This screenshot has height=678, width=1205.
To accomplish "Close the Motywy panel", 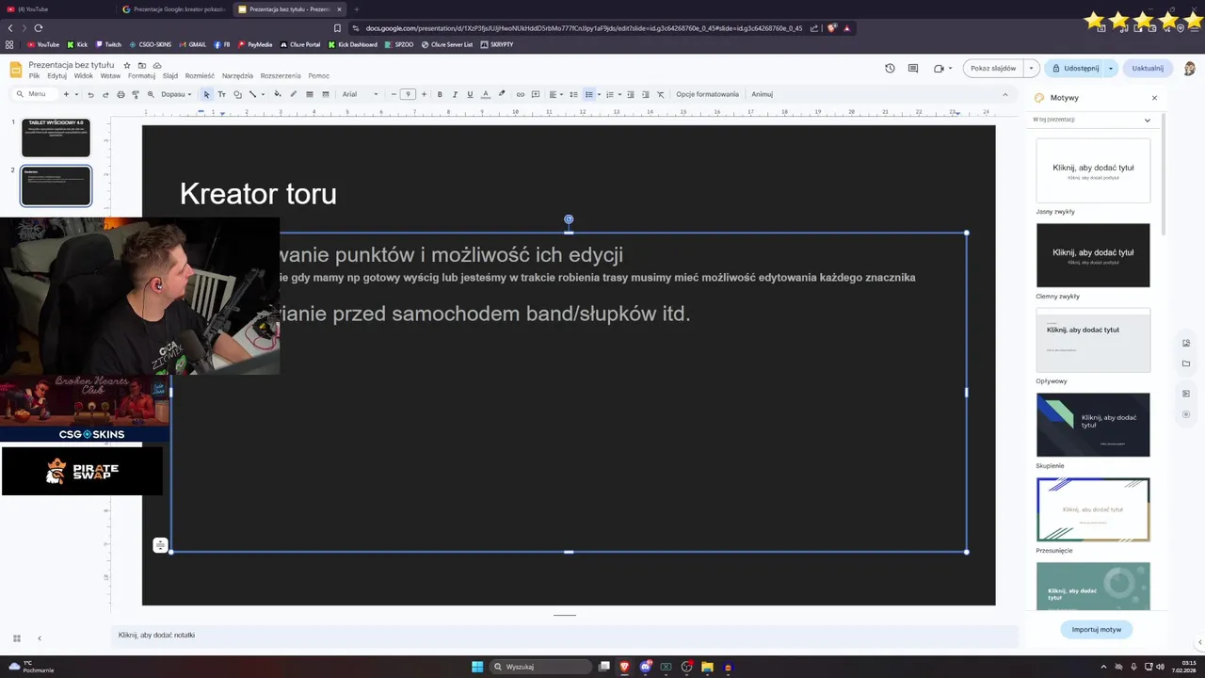I will tap(1154, 98).
